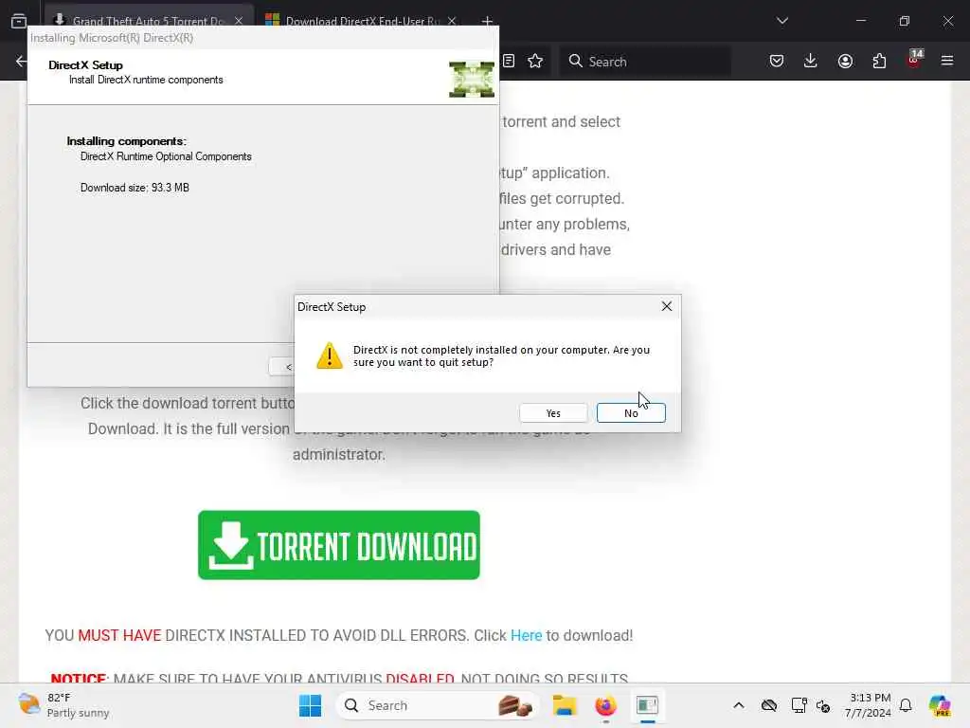Click the muted volume tray icon
The image size is (970, 728).
click(x=823, y=705)
